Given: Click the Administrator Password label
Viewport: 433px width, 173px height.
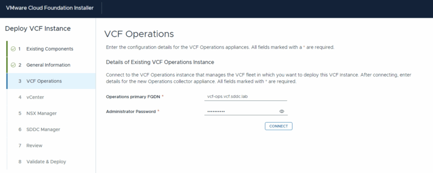Looking at the screenshot, I should click(x=132, y=112).
